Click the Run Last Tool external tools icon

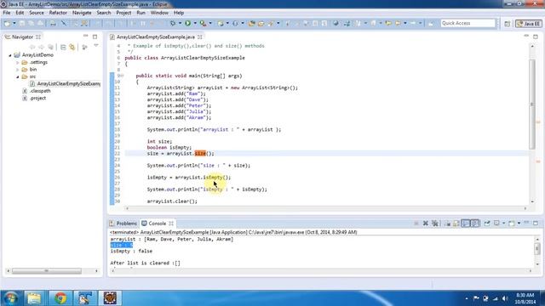click(203, 23)
